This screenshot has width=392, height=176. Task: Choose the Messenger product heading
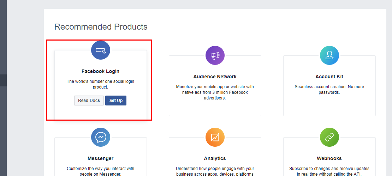pos(101,158)
